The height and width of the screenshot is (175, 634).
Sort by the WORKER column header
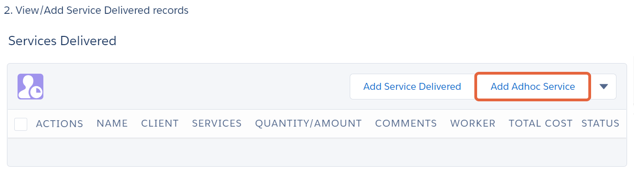pos(473,123)
